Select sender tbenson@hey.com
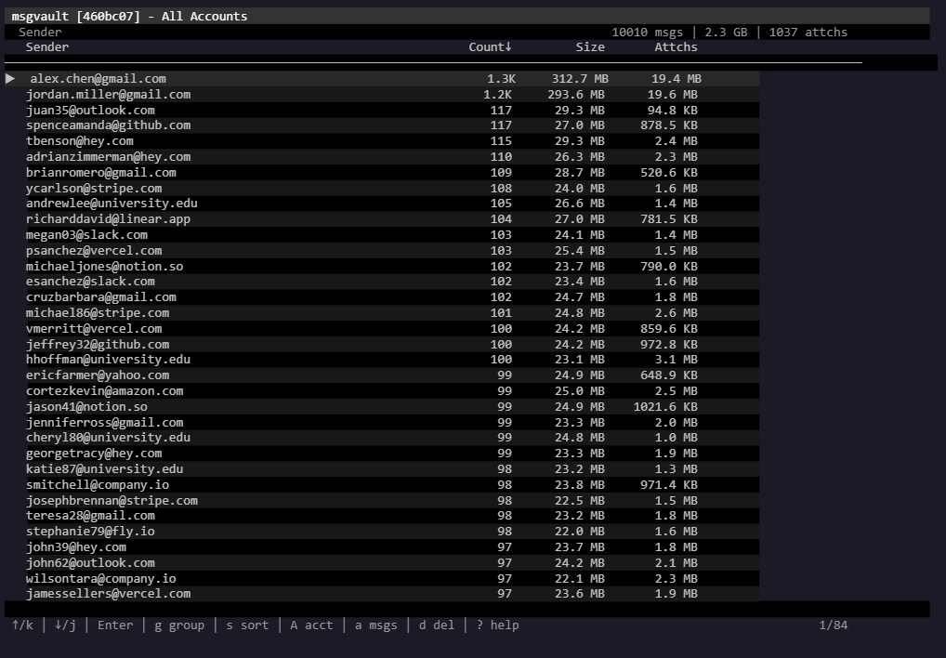946x658 pixels. tap(382, 141)
